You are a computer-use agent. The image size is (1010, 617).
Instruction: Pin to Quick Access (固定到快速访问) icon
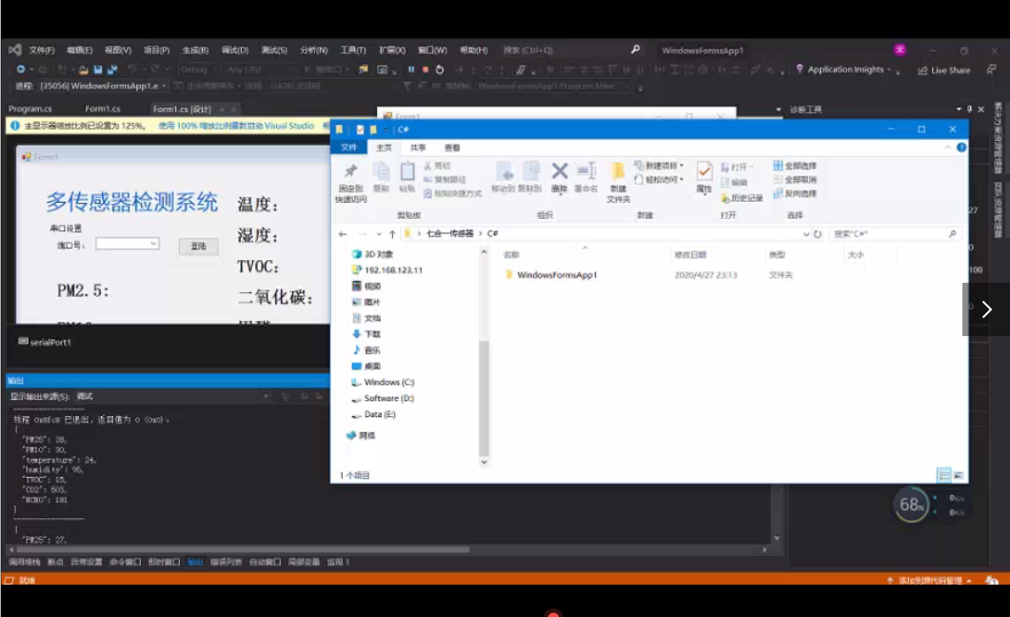[350, 182]
